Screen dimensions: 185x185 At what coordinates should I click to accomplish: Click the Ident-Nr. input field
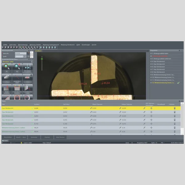(x=21, y=54)
